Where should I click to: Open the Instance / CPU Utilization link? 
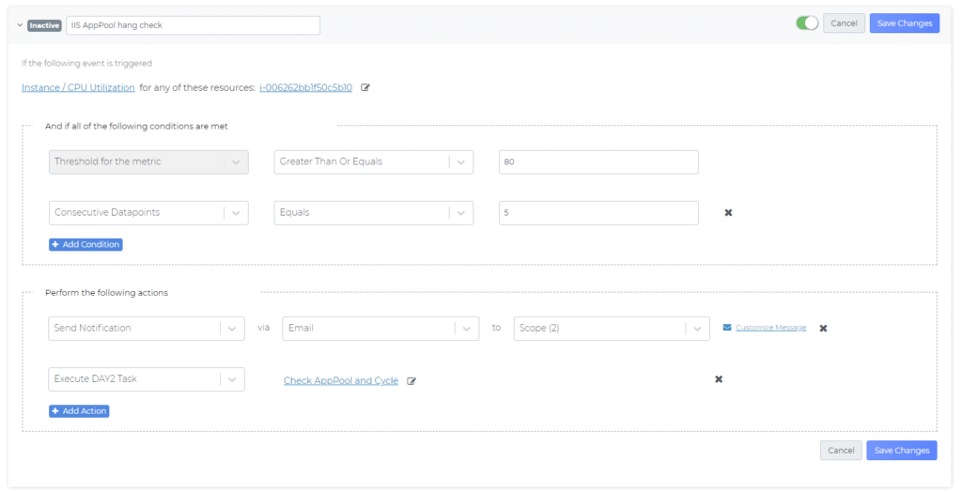[x=78, y=87]
